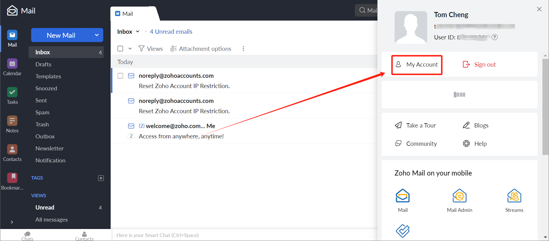Screen dimensions: 549x241
Task: Click the Smart Chat input field
Action: [244, 235]
